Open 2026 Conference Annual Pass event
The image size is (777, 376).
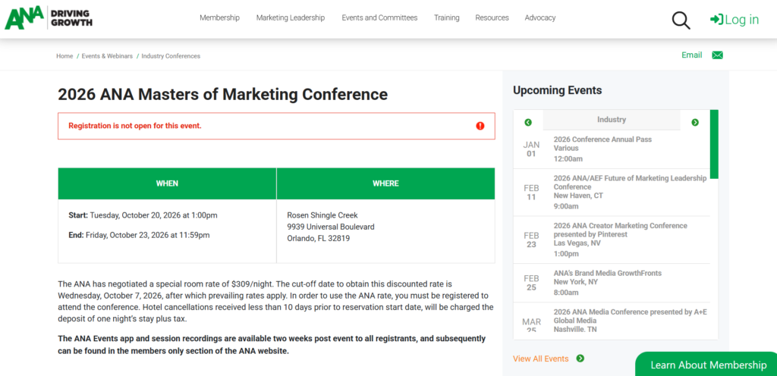pos(602,139)
